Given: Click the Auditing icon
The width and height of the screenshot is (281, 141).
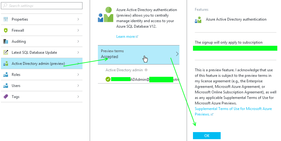Looking at the screenshot, I should [x=6, y=41].
